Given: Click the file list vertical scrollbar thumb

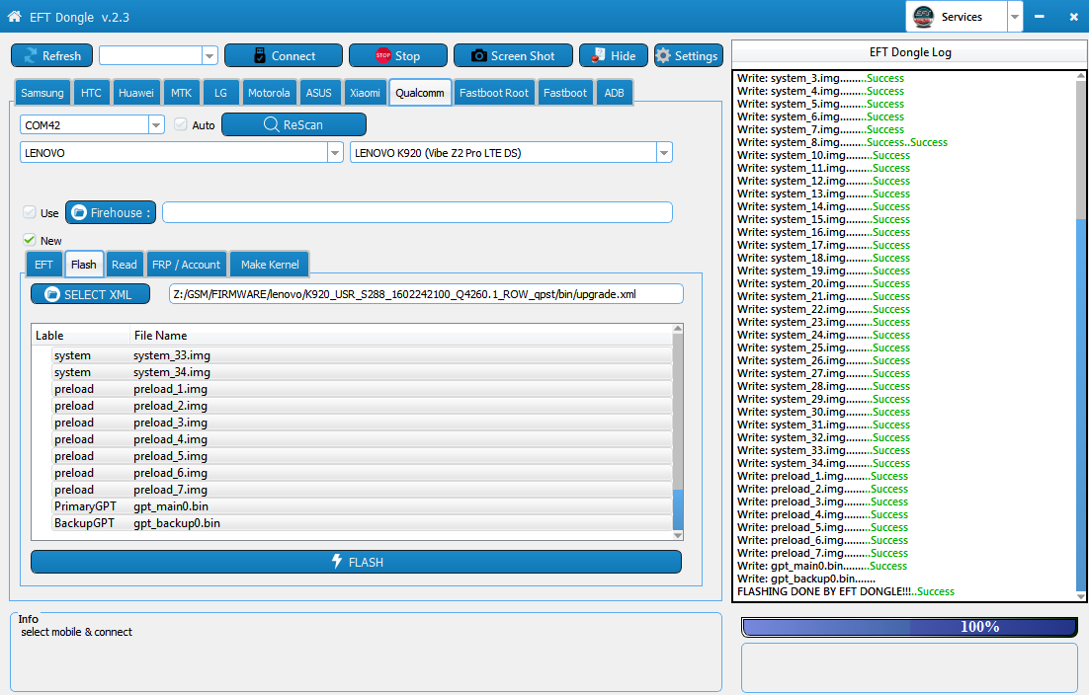Looking at the screenshot, I should pyautogui.click(x=678, y=509).
